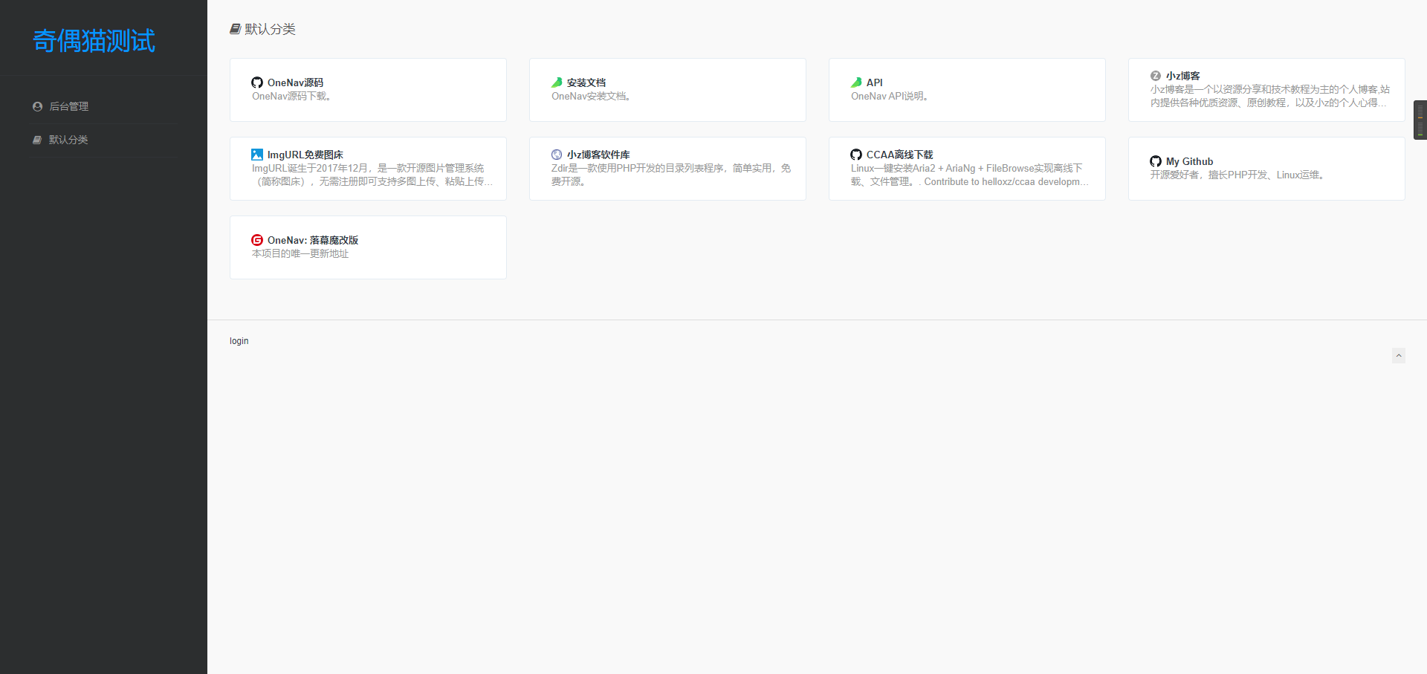Click the book icon beside sidebar 默认分类
Viewport: 1427px width, 674px height.
[37, 140]
